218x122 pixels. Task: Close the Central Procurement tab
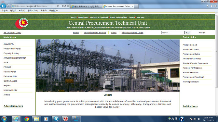coord(132,6)
